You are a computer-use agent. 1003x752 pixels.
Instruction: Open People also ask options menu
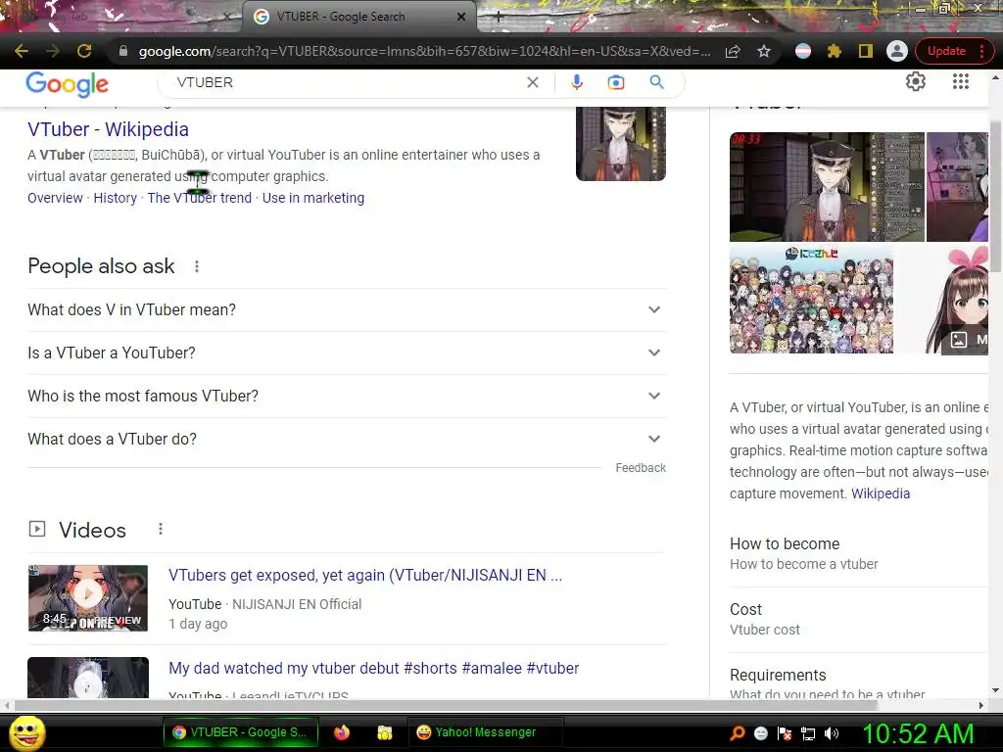[x=197, y=266]
